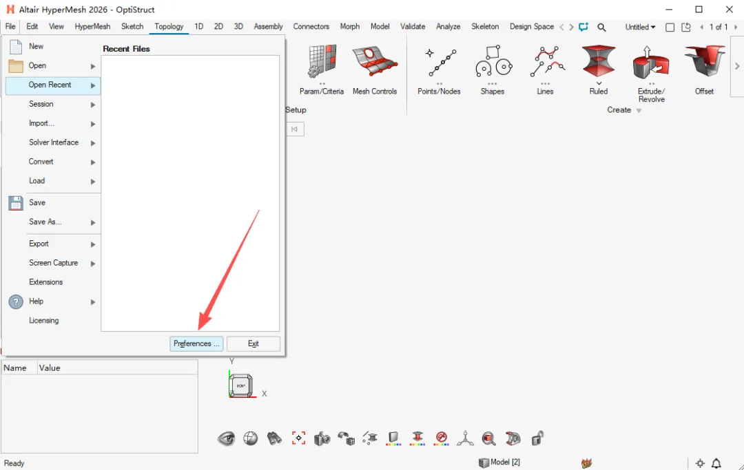Expand the Import submenu
The height and width of the screenshot is (470, 744).
[x=93, y=124]
